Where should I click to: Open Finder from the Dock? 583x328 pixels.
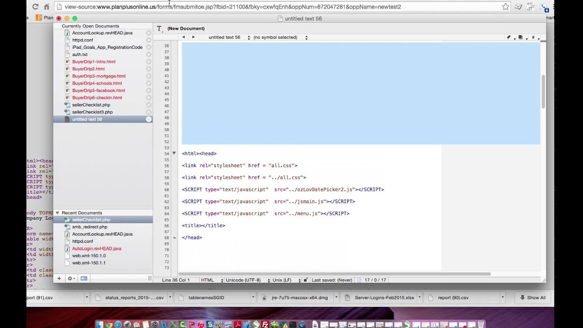click(x=100, y=324)
